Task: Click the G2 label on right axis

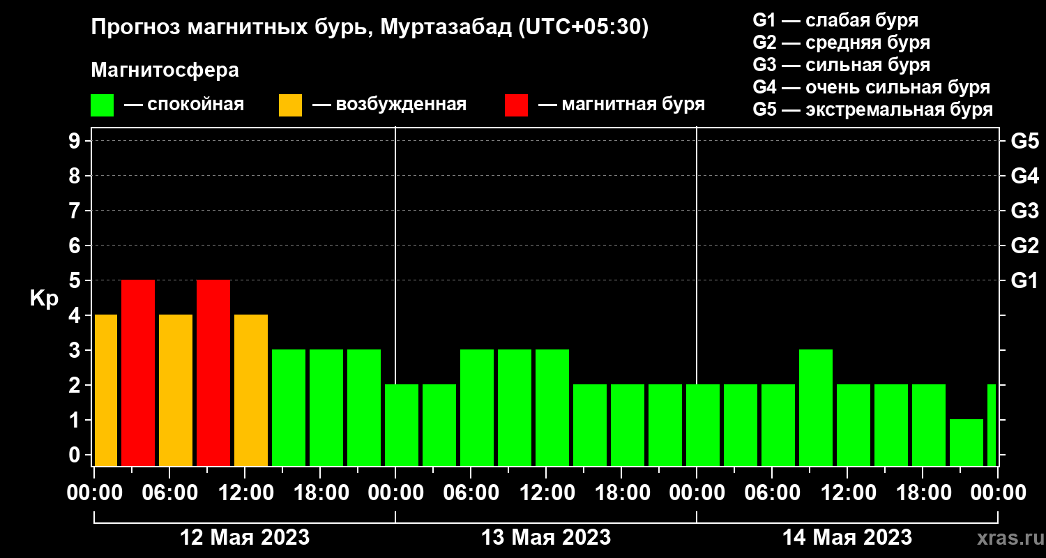Action: pos(1024,246)
